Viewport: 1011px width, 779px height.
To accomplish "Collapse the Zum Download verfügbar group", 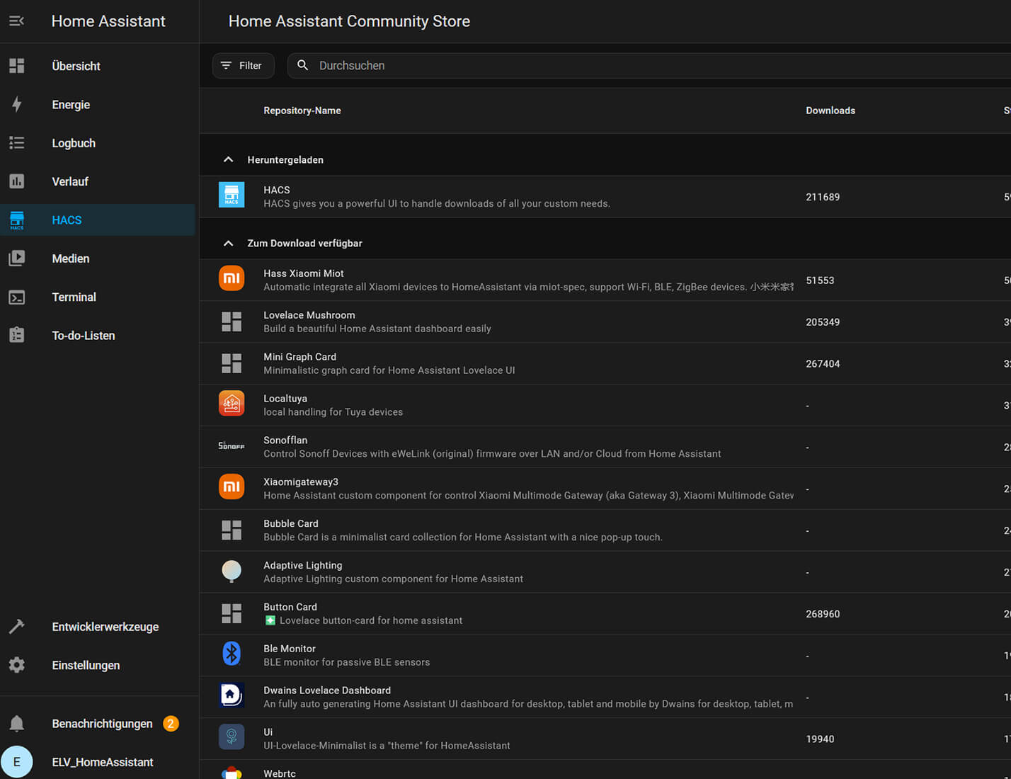I will pos(228,244).
